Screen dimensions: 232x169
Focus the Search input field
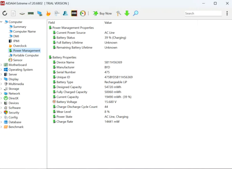click(203, 13)
